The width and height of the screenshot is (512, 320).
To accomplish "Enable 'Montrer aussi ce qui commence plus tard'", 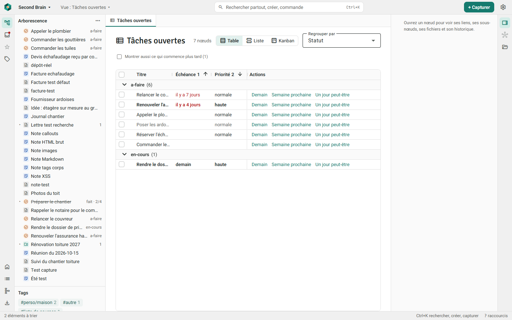I will point(119,57).
